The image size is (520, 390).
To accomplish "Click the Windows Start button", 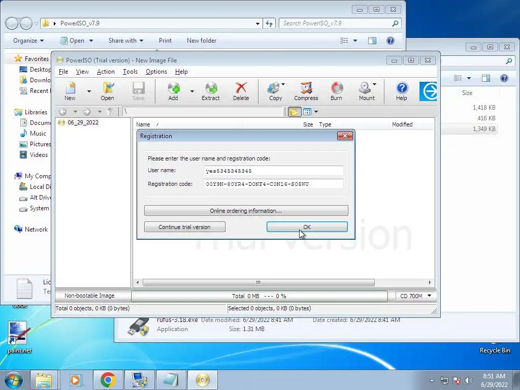I will coord(13,380).
